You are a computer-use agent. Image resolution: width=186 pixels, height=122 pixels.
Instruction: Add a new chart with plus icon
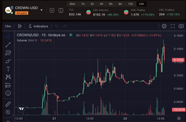tap(52, 11)
